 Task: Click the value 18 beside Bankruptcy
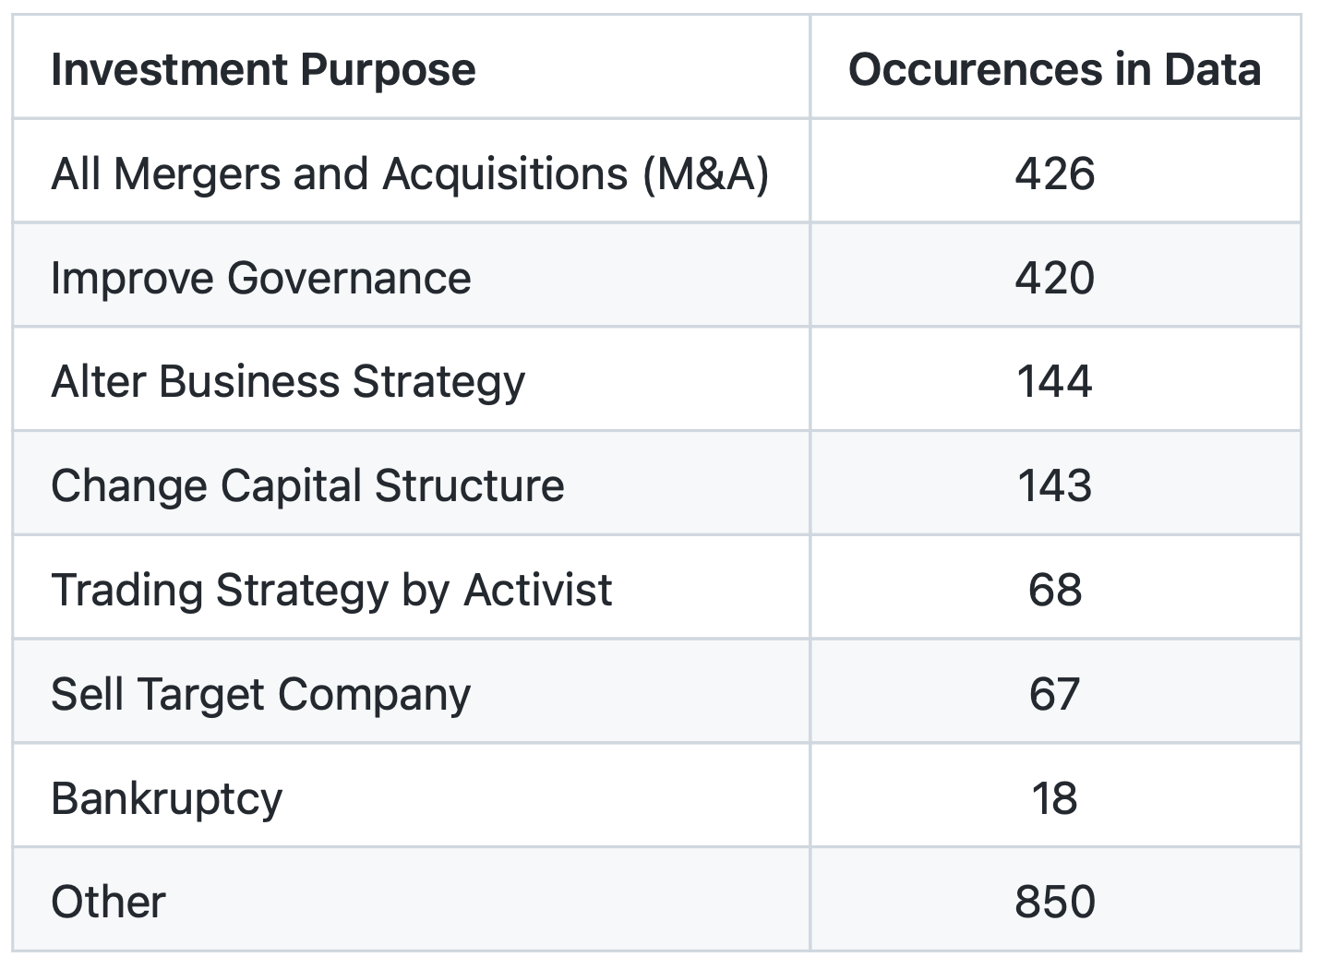[1054, 799]
